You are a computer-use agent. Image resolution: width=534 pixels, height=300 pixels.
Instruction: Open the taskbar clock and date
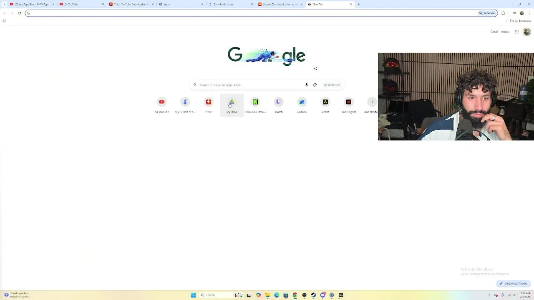click(524, 295)
